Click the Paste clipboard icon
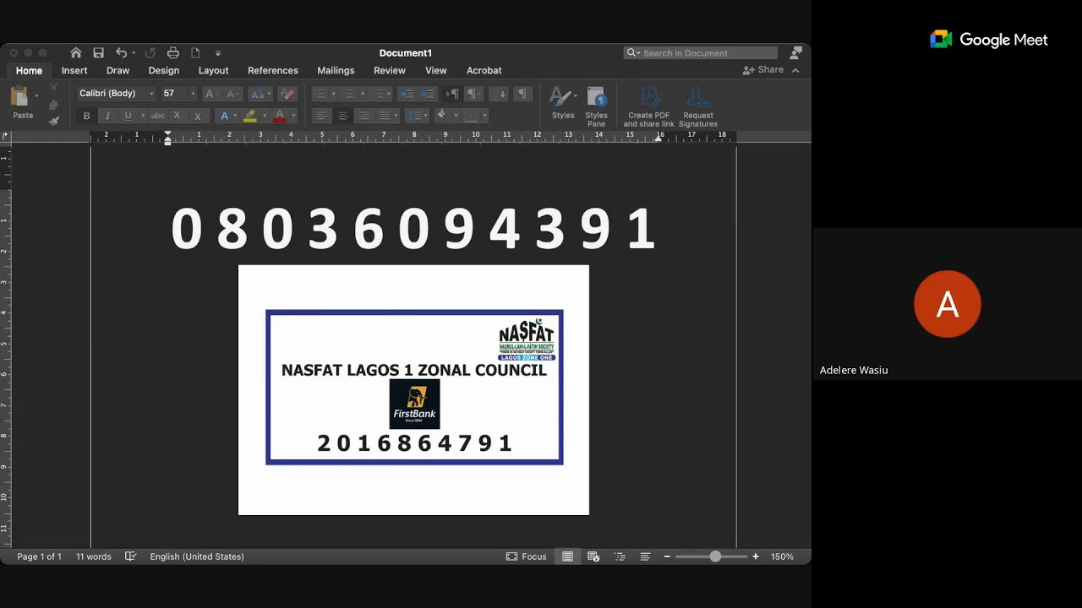This screenshot has height=608, width=1082. pyautogui.click(x=20, y=95)
